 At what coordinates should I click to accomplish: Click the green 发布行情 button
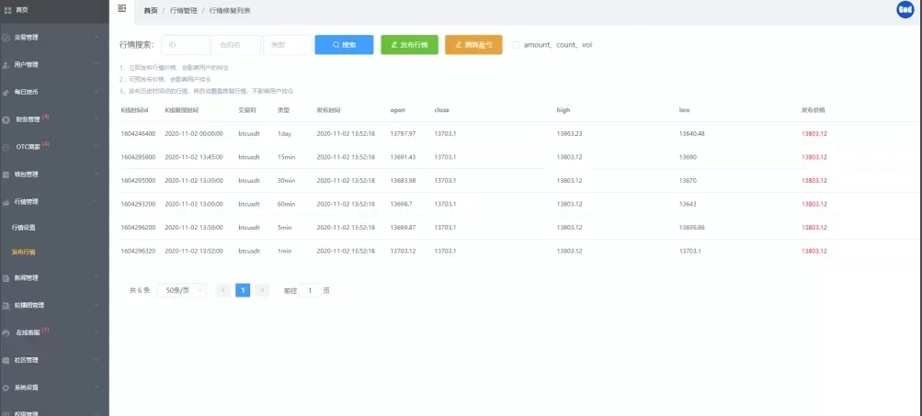coord(409,44)
